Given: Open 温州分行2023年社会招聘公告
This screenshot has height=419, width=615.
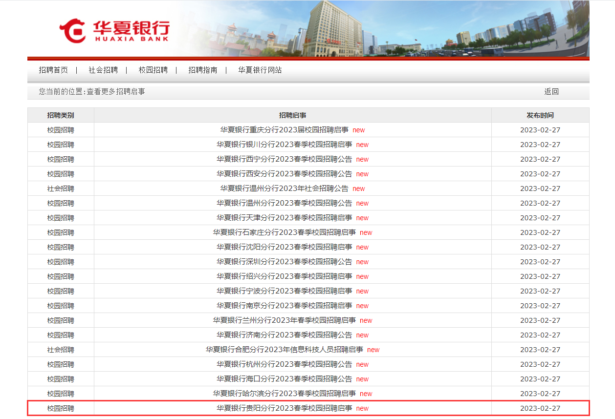Looking at the screenshot, I should (x=284, y=189).
